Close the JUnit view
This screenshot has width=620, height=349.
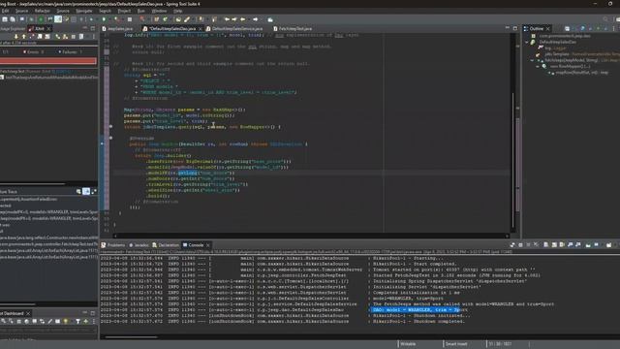49,29
